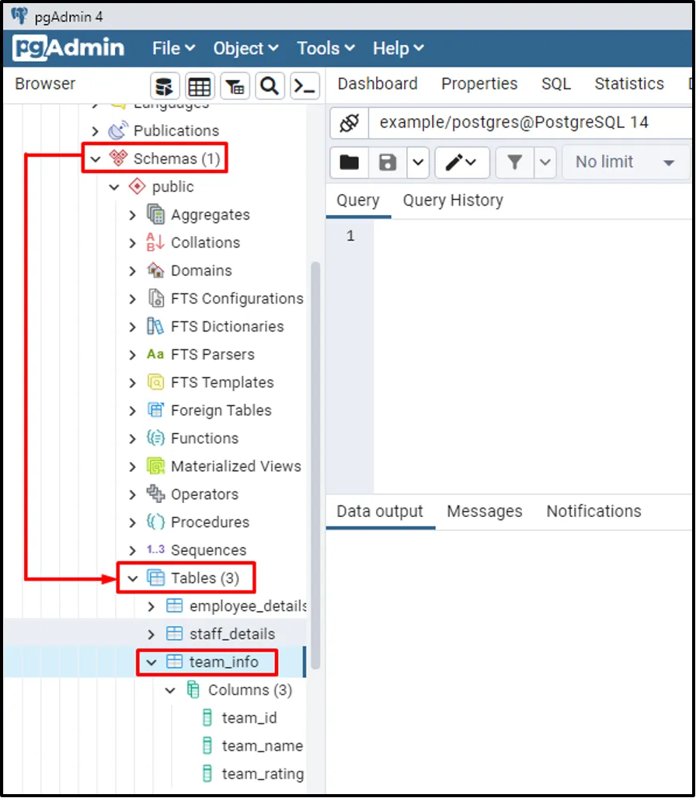Viewport: 696px width, 798px height.
Task: Click inside the query editor line 1
Action: tap(532, 236)
